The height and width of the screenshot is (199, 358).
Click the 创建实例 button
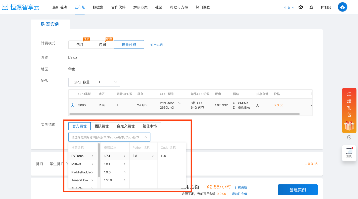pyautogui.click(x=298, y=190)
